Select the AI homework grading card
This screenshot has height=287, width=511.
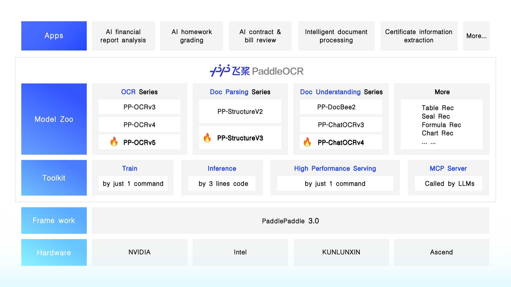(x=192, y=36)
